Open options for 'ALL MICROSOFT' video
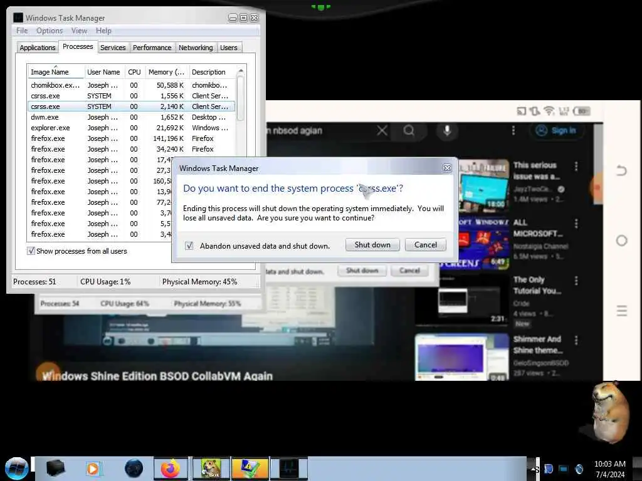Viewport: 642px width, 481px height. click(576, 224)
